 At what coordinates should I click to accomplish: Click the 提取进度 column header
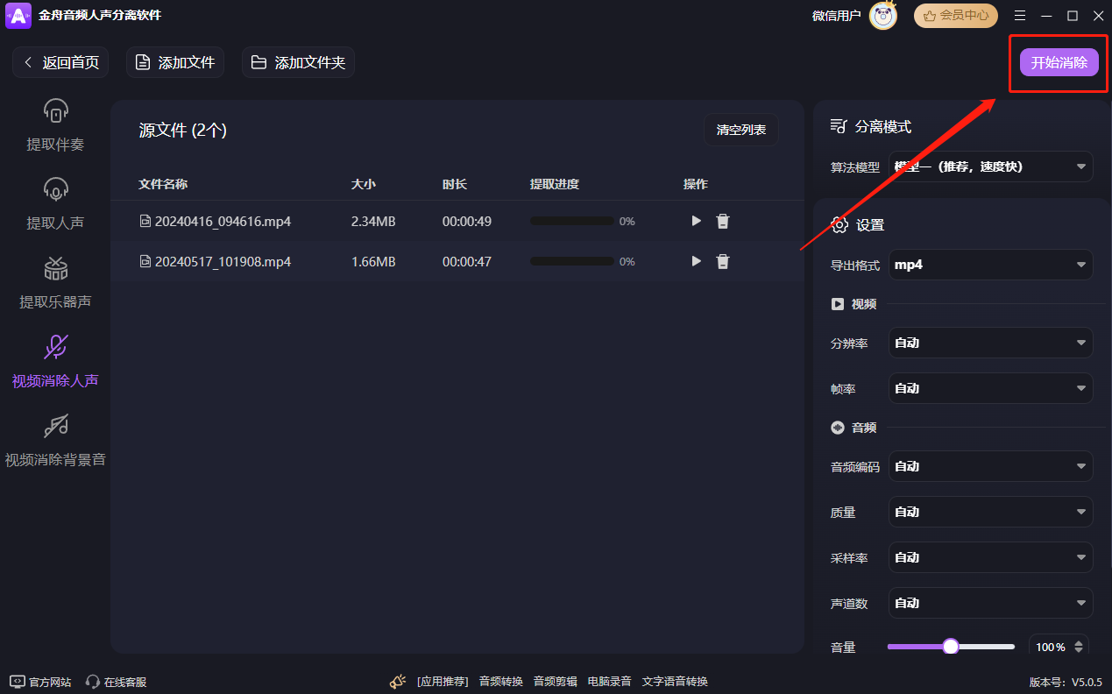555,184
